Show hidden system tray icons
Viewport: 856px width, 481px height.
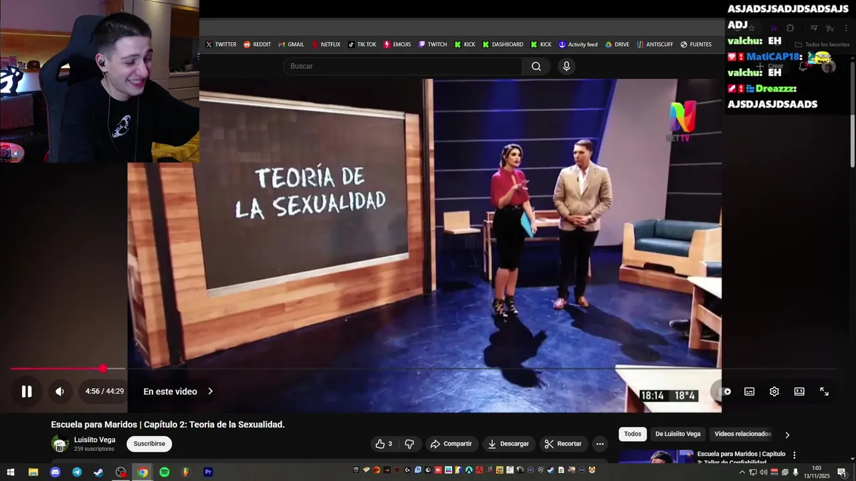742,472
